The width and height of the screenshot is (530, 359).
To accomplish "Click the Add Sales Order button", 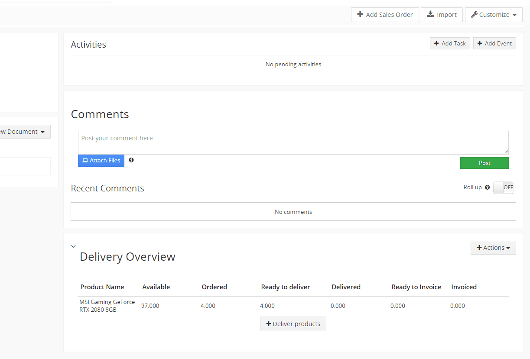I will [x=385, y=15].
